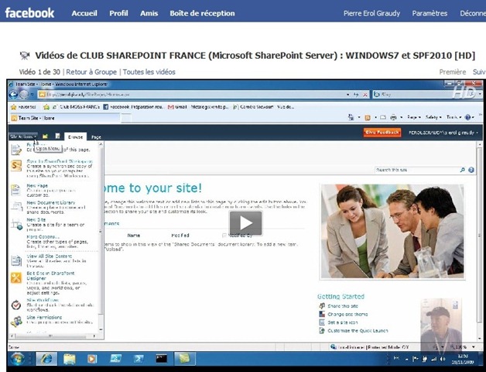Click the orange RSS feeds icon
This screenshot has width=486, height=372.
point(368,117)
